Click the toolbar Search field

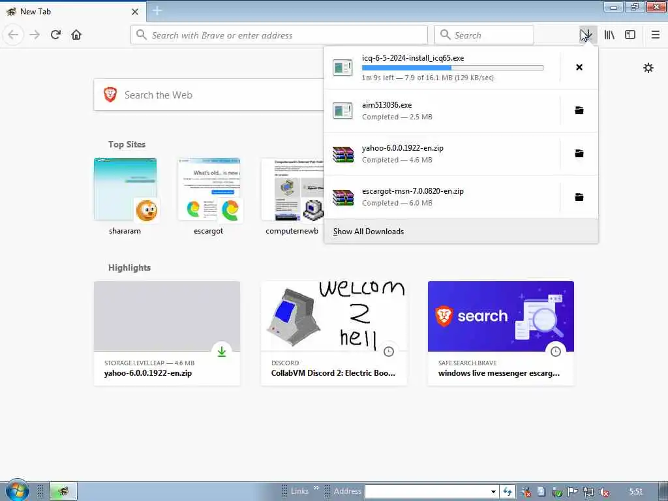pyautogui.click(x=484, y=35)
